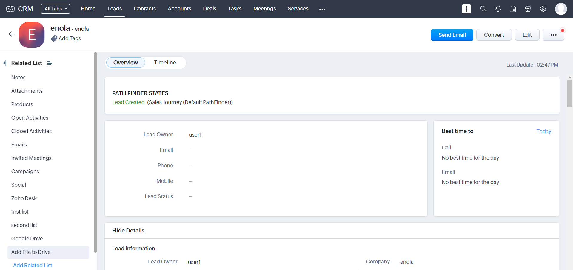Open the marketplace store icon

[x=528, y=9]
